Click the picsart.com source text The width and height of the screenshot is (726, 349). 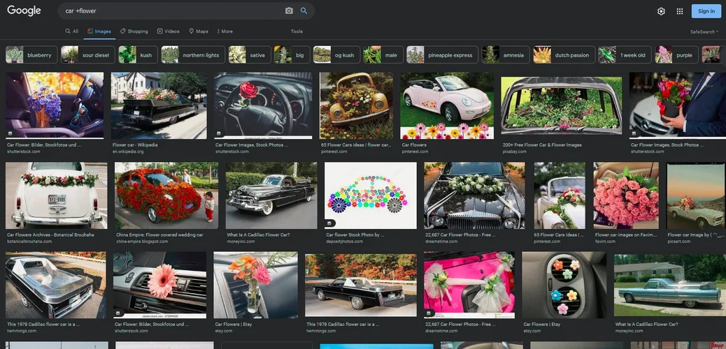pyautogui.click(x=679, y=242)
